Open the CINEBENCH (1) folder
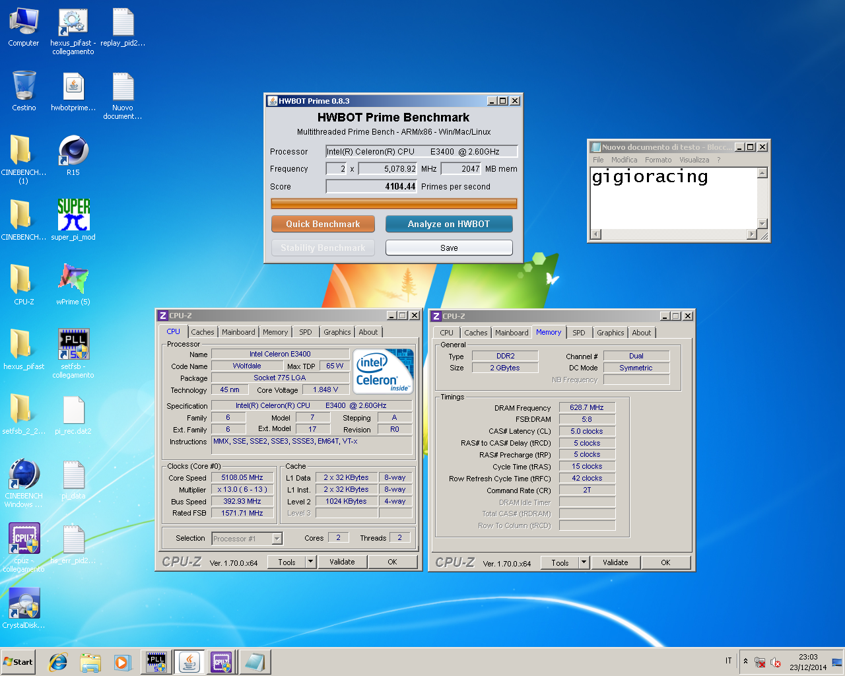Screen dimensions: 845x676 coord(23,158)
